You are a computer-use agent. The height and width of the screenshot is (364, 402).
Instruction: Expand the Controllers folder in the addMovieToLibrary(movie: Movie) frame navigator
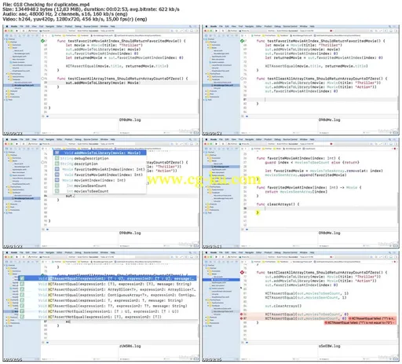point(9,45)
